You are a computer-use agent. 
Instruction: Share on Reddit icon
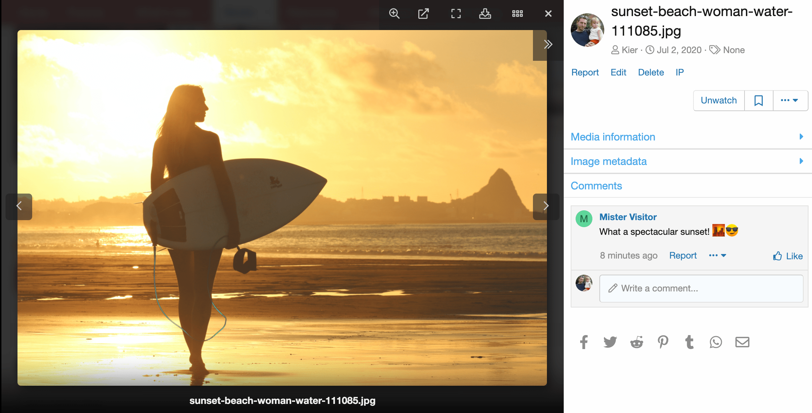coord(636,342)
